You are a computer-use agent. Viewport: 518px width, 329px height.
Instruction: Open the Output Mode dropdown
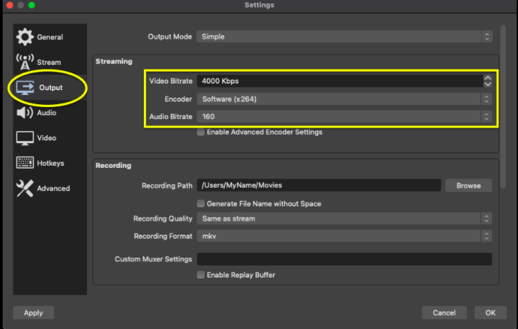[x=344, y=37]
